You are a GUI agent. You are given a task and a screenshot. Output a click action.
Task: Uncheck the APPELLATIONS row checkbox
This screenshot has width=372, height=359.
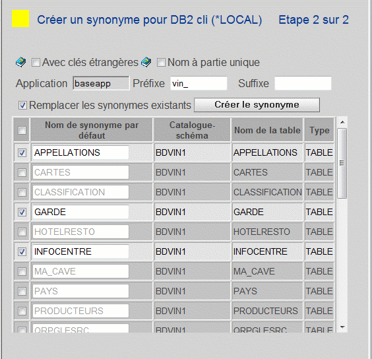click(x=22, y=152)
